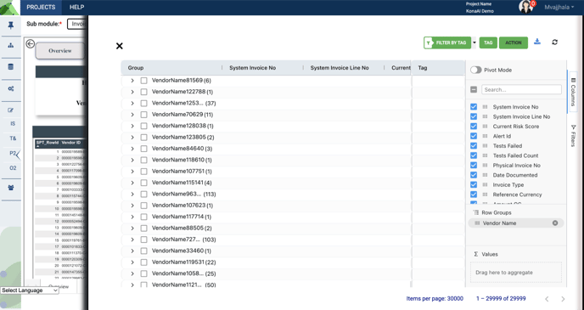Open the users group icon in the left sidebar
This screenshot has height=310, width=584.
coord(11,188)
